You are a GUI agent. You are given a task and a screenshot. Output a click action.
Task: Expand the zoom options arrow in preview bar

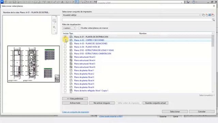point(54,30)
